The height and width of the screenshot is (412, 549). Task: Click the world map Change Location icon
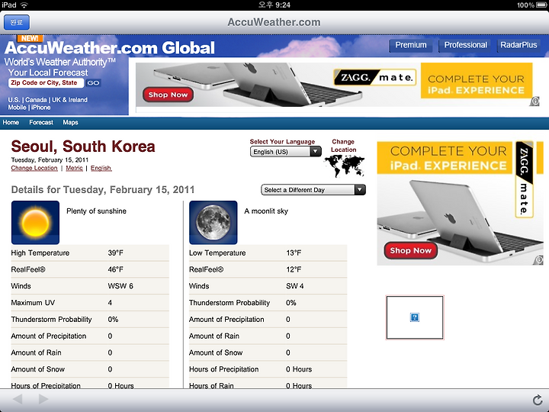click(345, 166)
